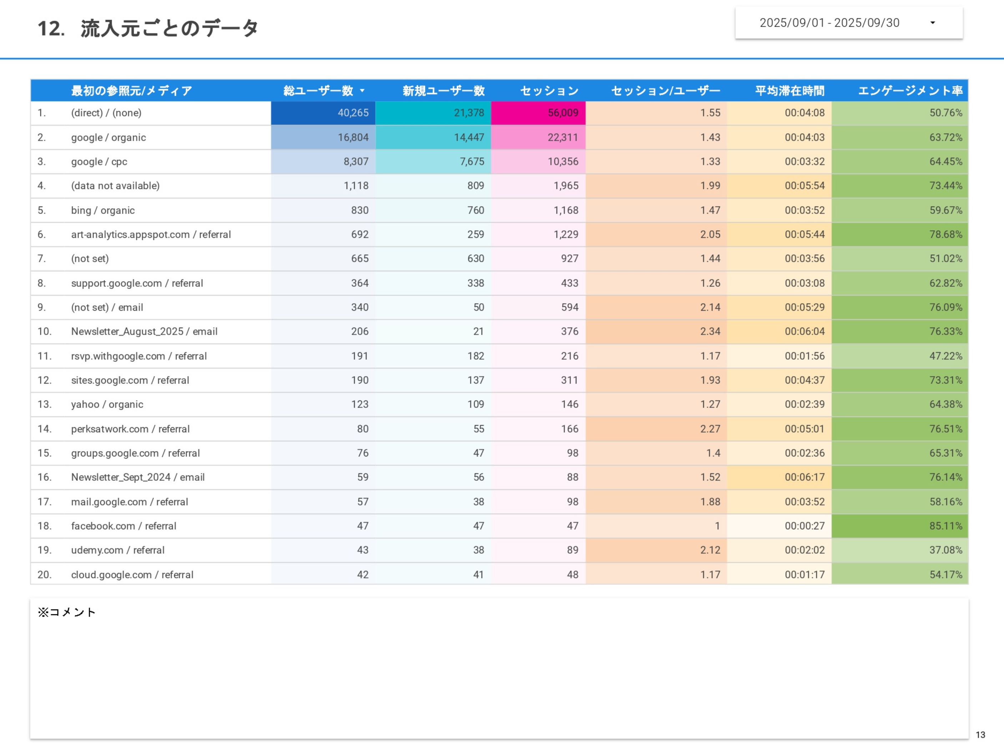The image size is (1004, 754).
Task: Click the 56,009 sessions cell
Action: click(562, 113)
